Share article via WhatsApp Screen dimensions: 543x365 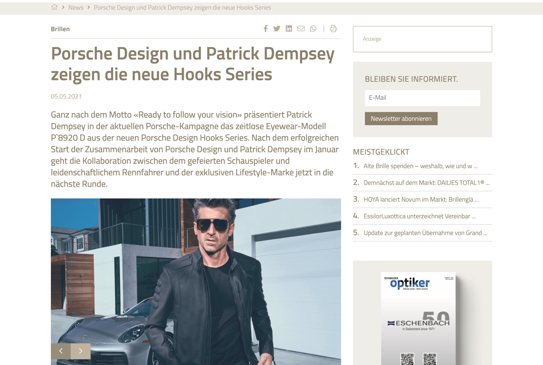click(313, 29)
